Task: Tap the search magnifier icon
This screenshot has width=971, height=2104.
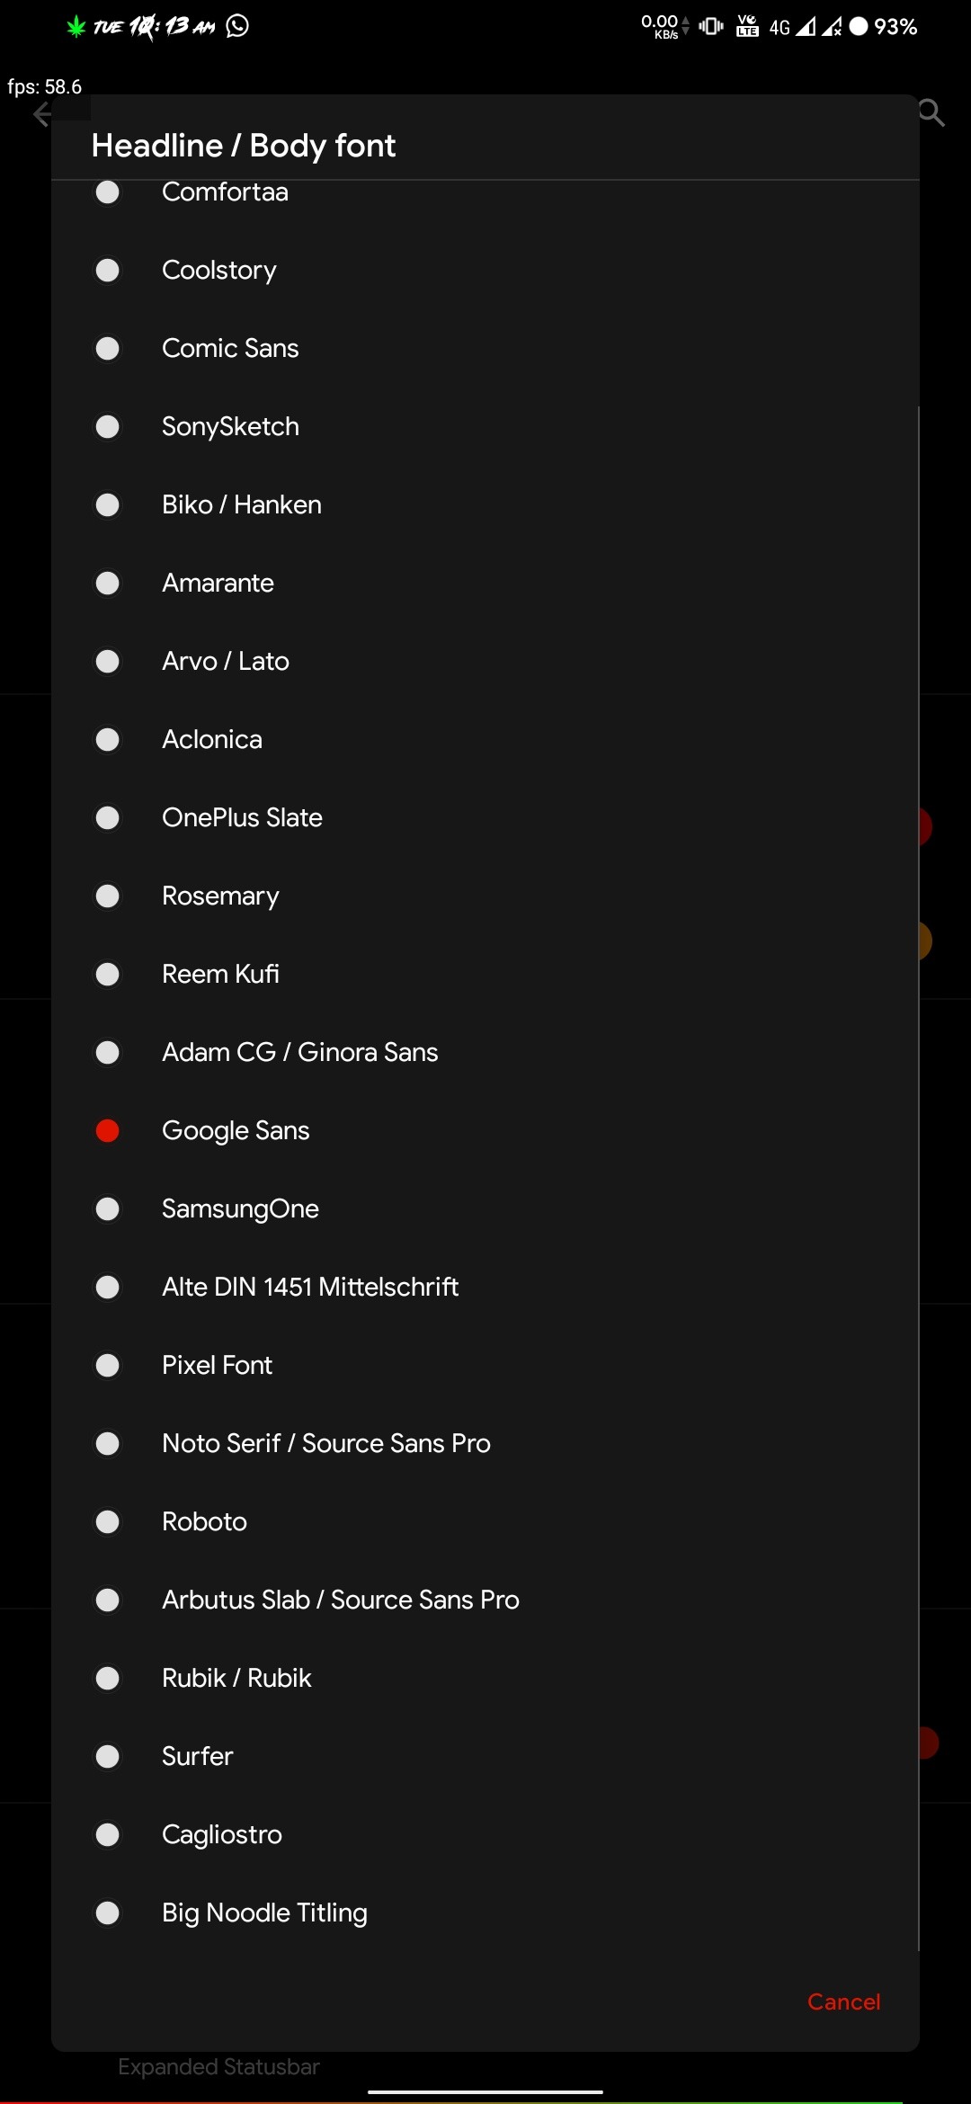Action: click(931, 113)
